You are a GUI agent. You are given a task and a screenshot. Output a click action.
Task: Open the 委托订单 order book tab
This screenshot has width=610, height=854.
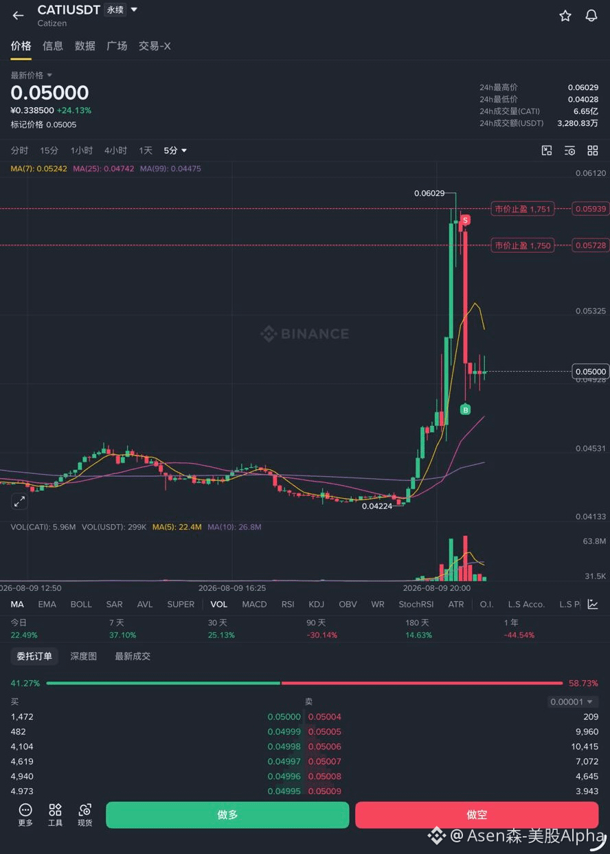[34, 656]
